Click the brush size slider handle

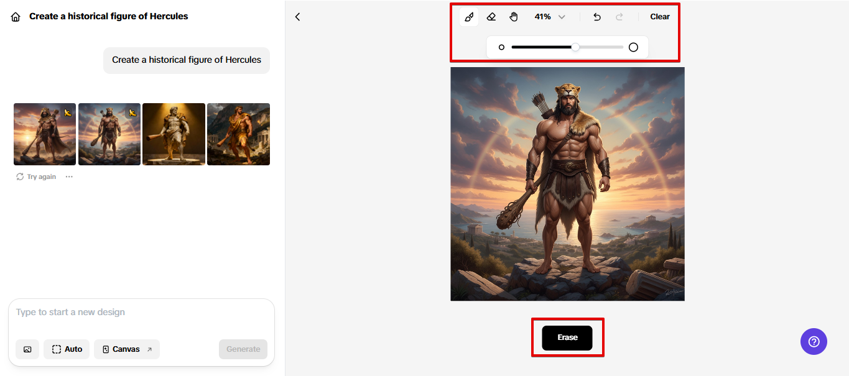pyautogui.click(x=575, y=47)
